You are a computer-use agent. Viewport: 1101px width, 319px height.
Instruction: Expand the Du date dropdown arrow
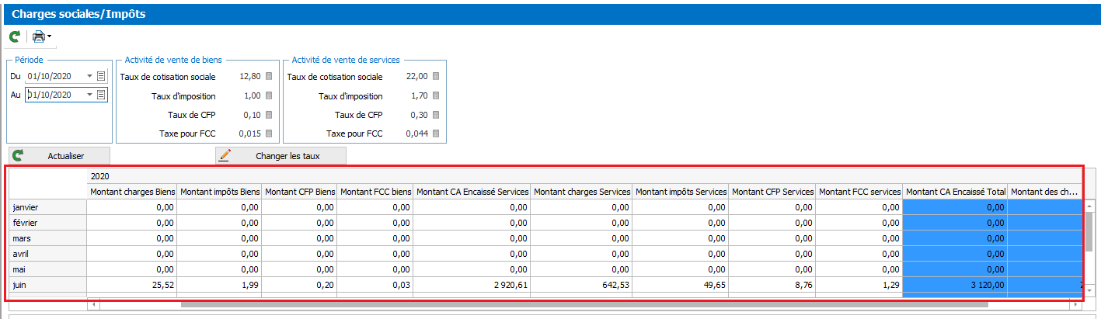click(x=90, y=76)
